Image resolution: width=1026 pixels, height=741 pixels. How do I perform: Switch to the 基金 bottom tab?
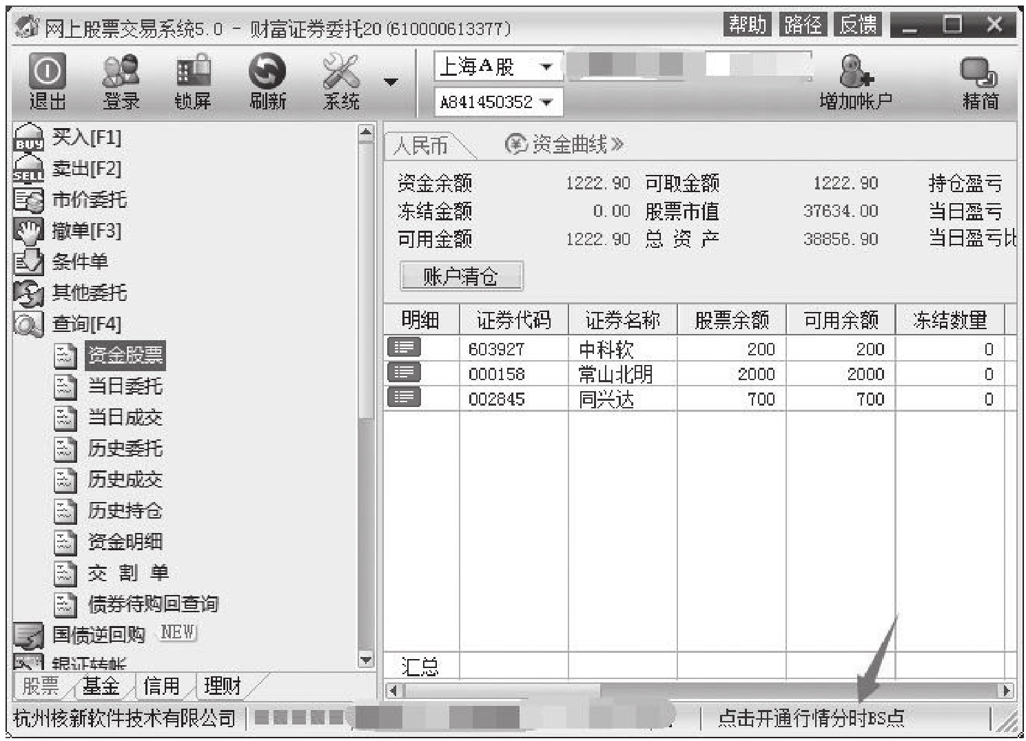(101, 686)
